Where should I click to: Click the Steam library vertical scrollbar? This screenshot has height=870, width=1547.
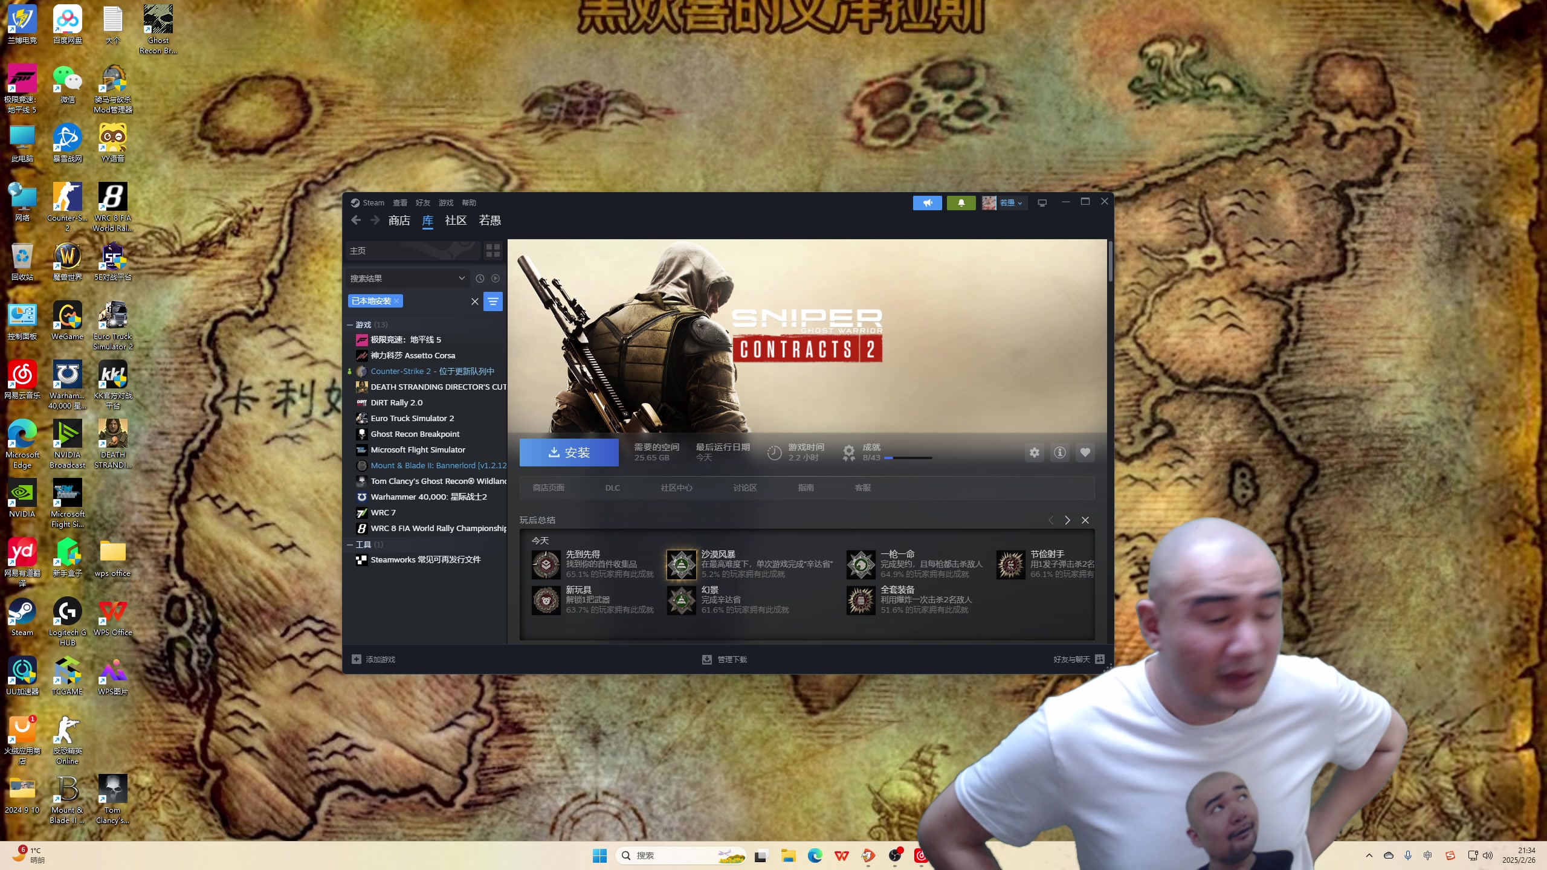pos(1111,262)
